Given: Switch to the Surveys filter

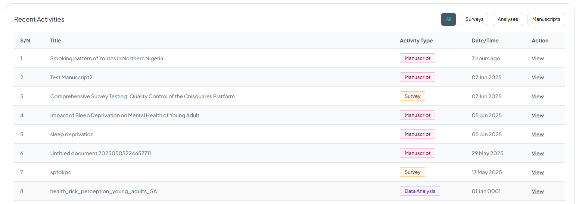Looking at the screenshot, I should [474, 19].
